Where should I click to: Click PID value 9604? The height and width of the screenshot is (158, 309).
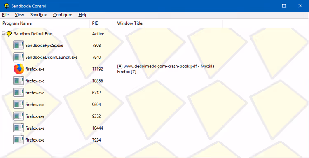(x=96, y=105)
